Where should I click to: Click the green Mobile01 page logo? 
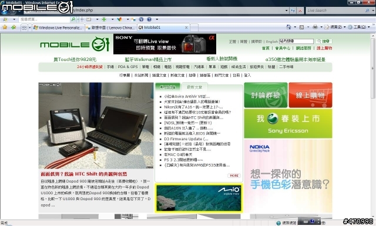pyautogui.click(x=75, y=44)
